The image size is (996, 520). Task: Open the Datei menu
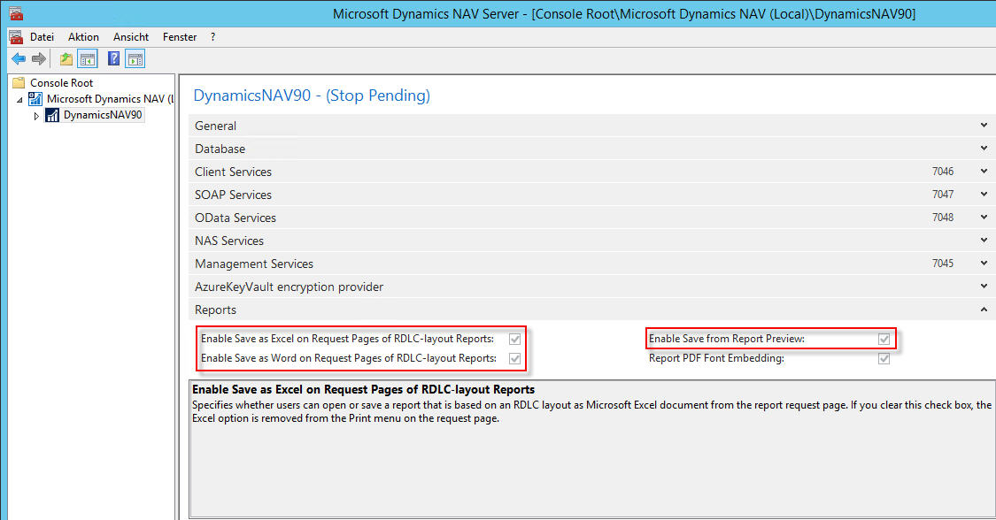(42, 37)
